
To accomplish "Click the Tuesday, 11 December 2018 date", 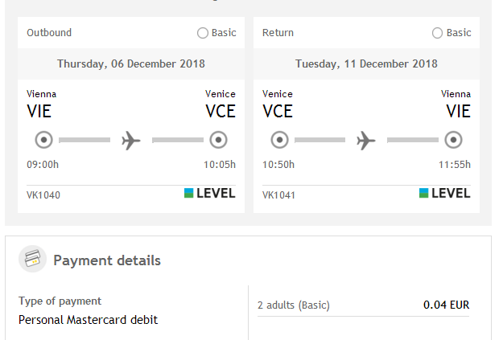I will [366, 63].
